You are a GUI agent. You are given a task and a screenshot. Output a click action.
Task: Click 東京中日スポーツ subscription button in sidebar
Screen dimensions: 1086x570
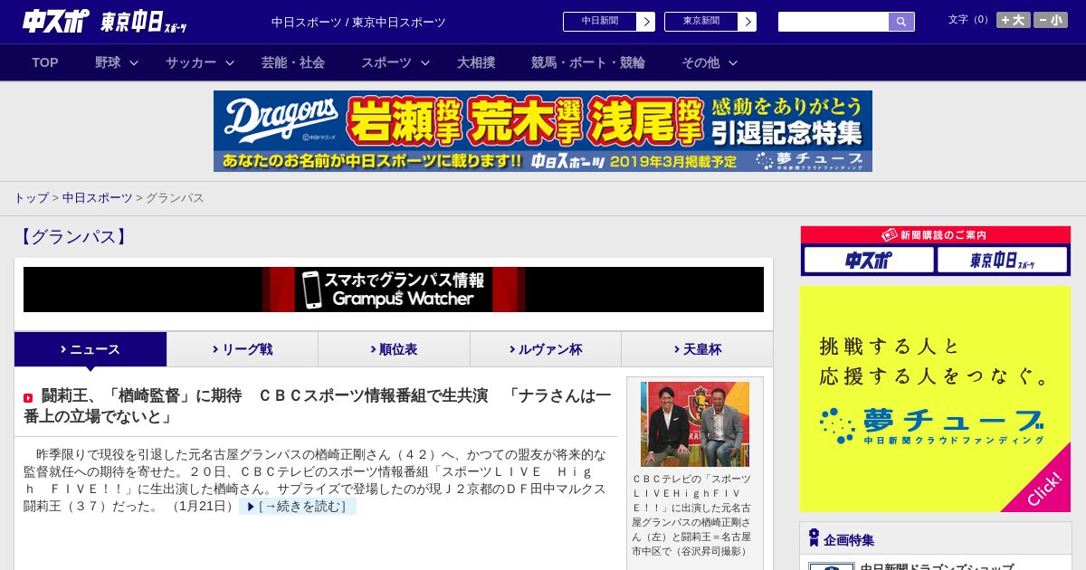(x=1003, y=261)
